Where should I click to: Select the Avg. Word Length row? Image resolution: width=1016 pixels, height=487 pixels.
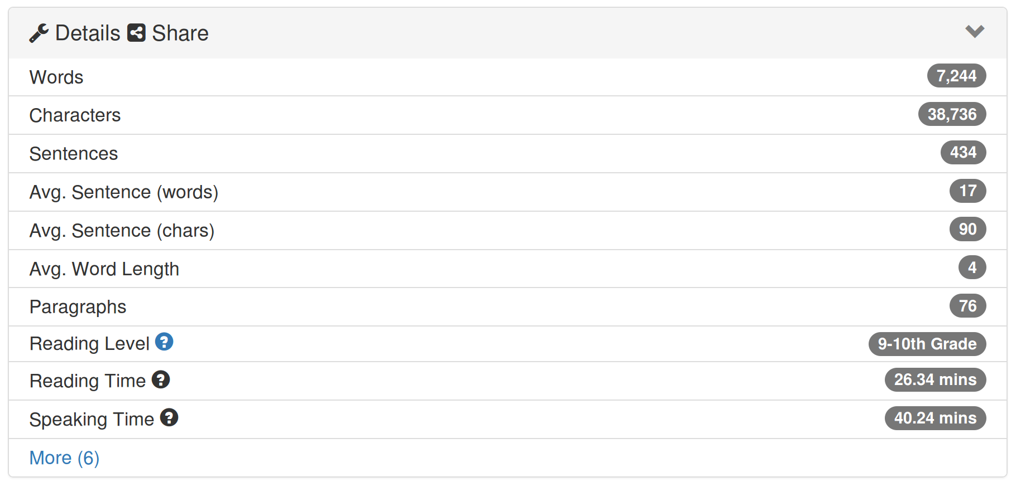tap(507, 269)
